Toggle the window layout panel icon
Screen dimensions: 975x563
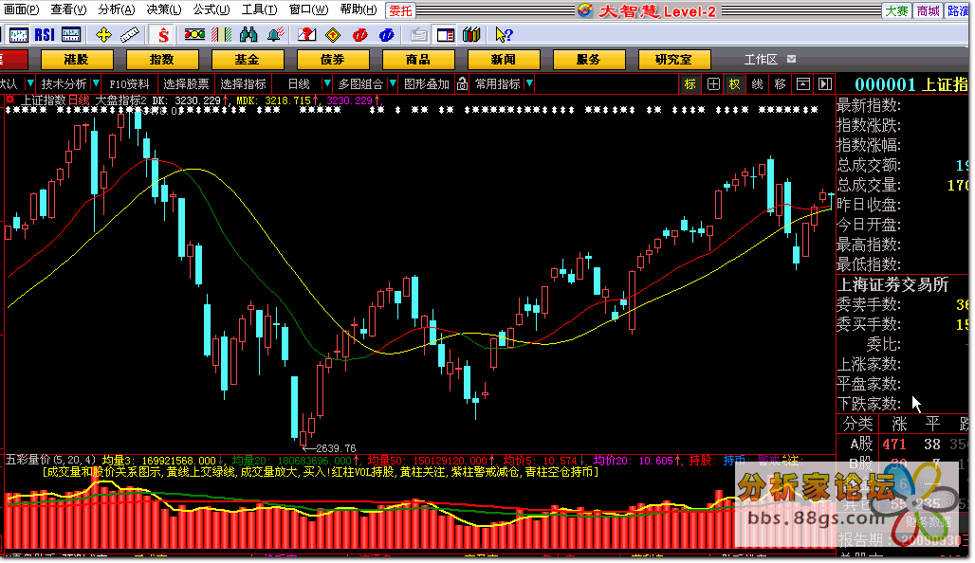click(x=446, y=35)
